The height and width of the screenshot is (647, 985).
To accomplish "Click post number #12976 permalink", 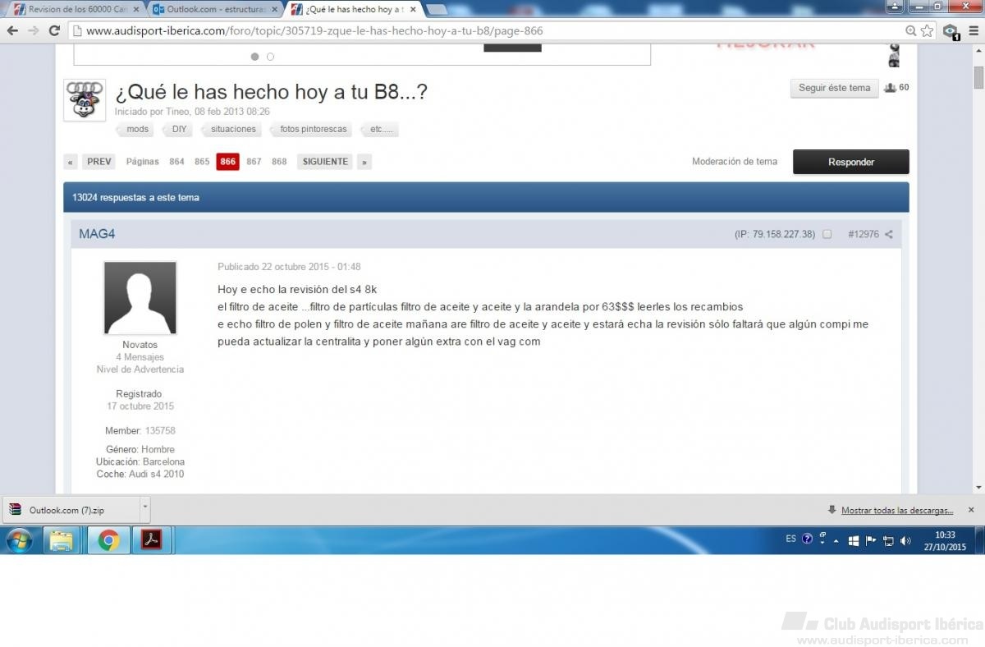I will pos(864,234).
